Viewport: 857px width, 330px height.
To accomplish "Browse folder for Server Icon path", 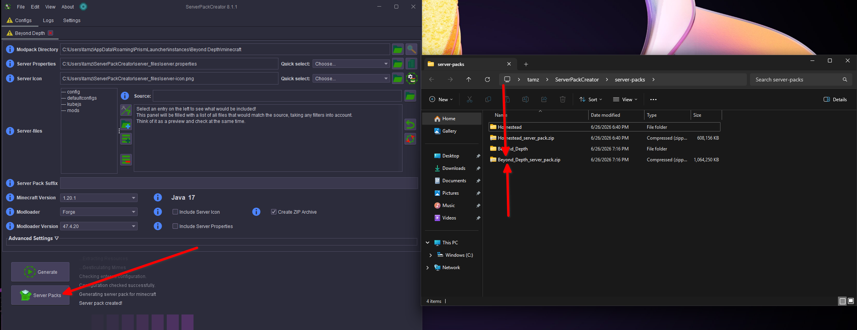I will 398,78.
